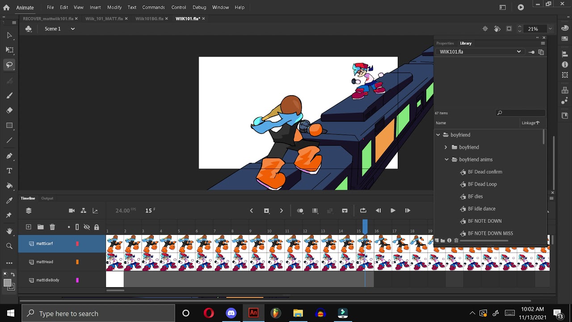Select the Selection arrow tool

coord(9,35)
